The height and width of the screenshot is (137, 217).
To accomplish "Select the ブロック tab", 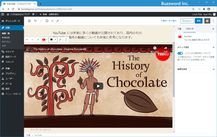I will click(189, 29).
